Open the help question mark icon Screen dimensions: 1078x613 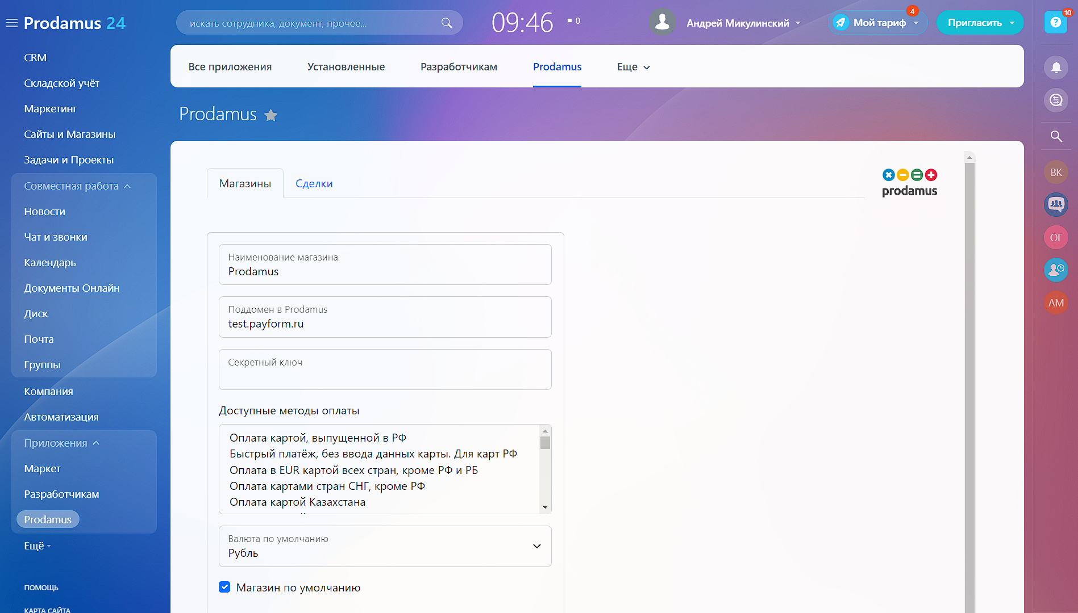(1055, 23)
